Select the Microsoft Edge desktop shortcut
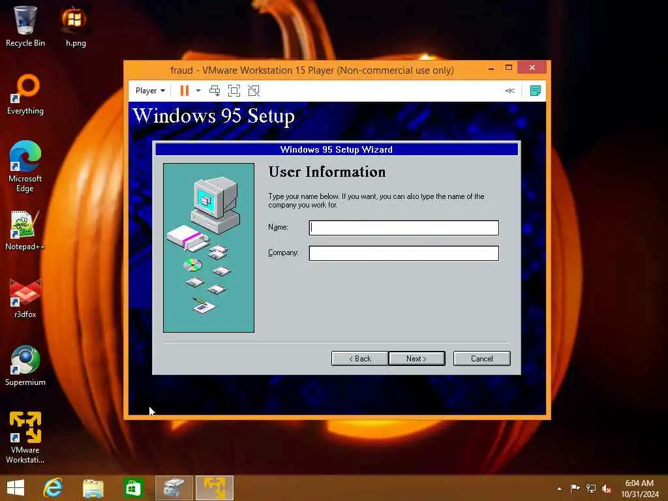Image resolution: width=668 pixels, height=501 pixels. (x=25, y=166)
